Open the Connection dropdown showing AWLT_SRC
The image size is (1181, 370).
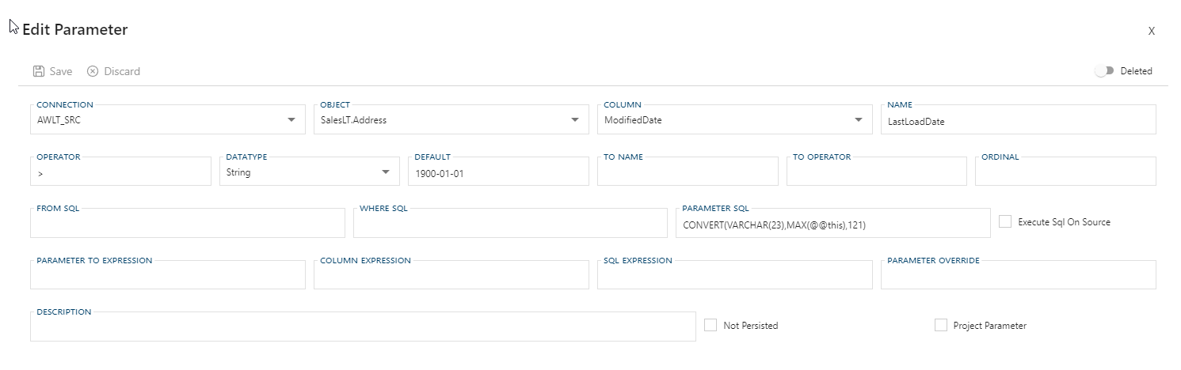(x=291, y=120)
